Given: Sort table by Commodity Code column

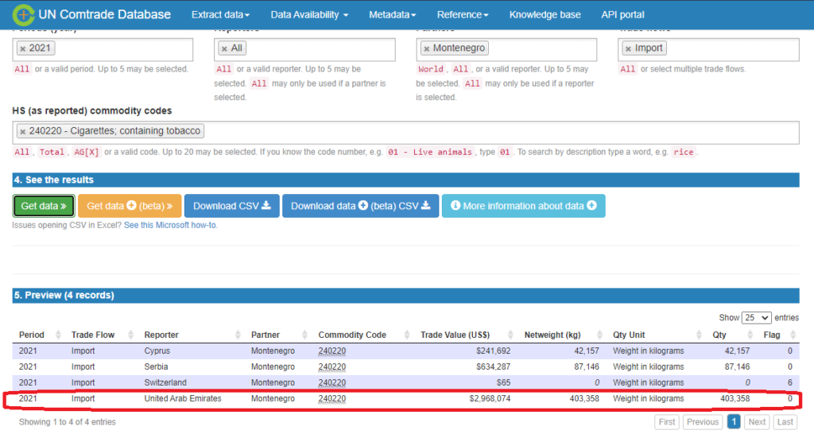Looking at the screenshot, I should [363, 335].
